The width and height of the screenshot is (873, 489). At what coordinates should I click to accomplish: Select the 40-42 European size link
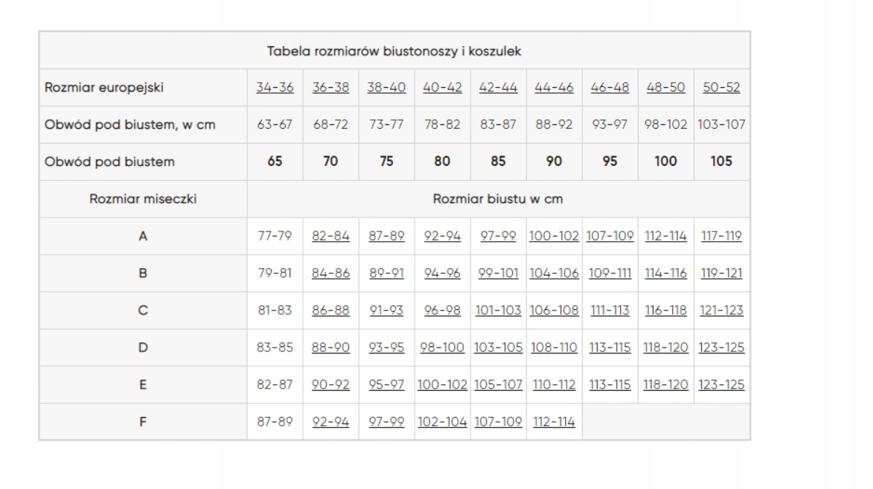click(442, 87)
